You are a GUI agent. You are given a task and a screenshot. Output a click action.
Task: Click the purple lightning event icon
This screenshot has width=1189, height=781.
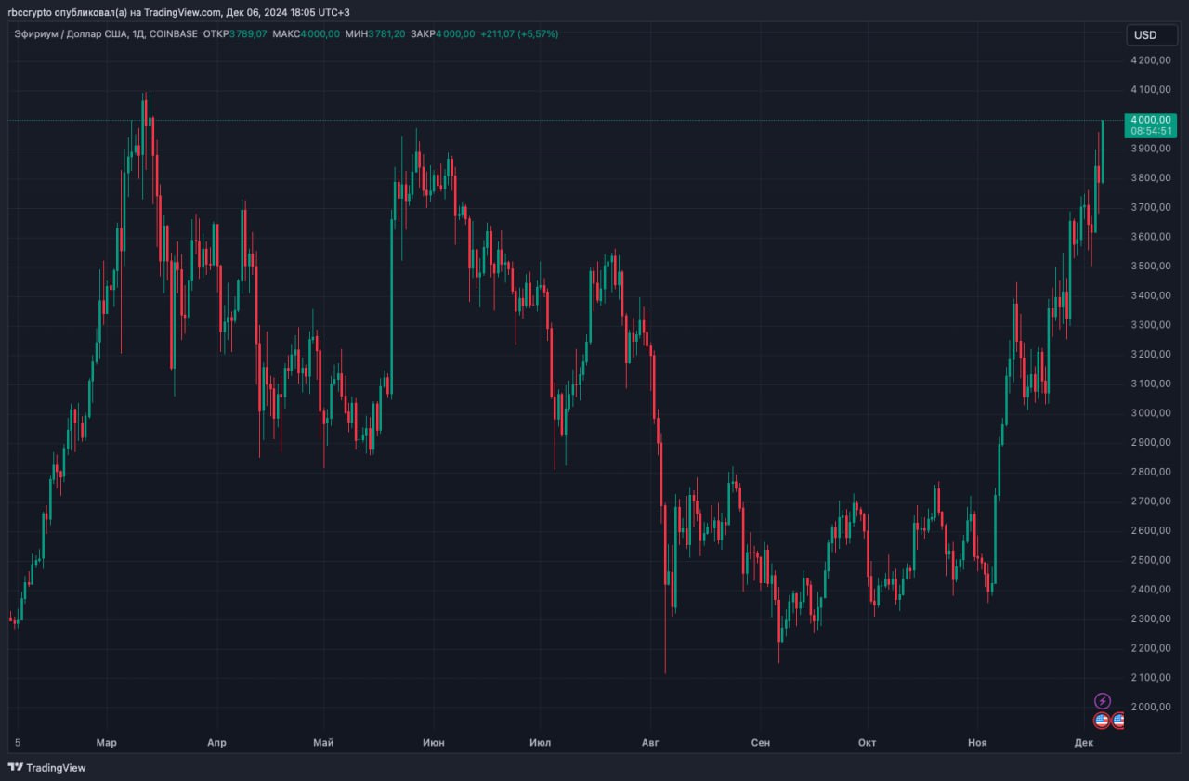point(1103,701)
